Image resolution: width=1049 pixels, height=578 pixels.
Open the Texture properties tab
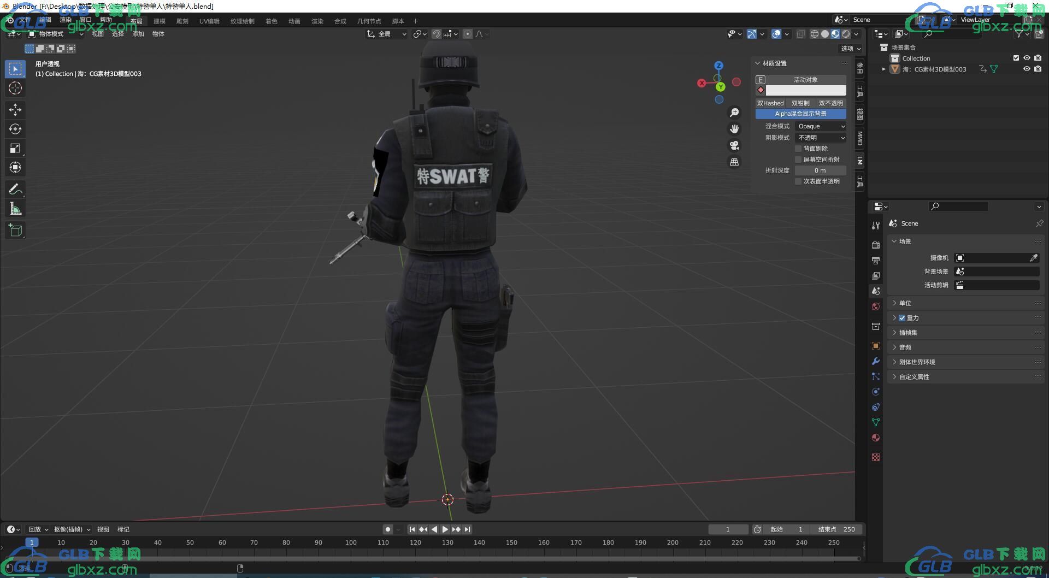click(876, 457)
